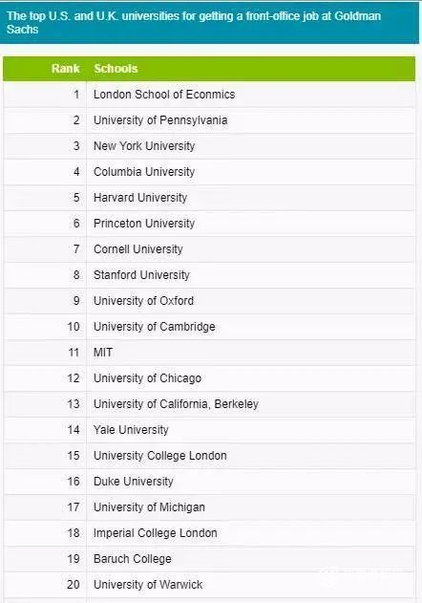The width and height of the screenshot is (422, 603).
Task: Click the Rank column header
Action: [x=65, y=69]
